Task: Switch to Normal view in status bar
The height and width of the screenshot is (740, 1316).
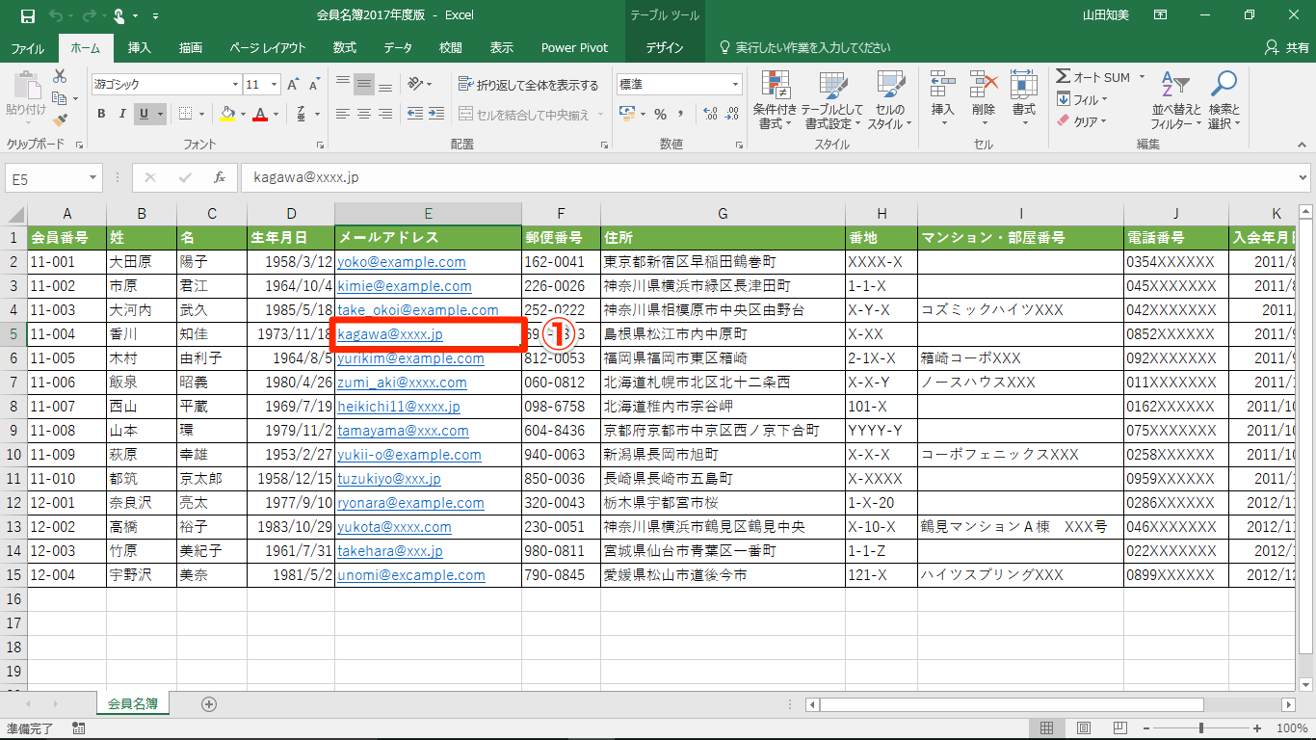Action: click(1046, 728)
